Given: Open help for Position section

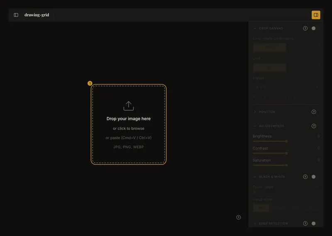Looking at the screenshot, I should coord(314,112).
